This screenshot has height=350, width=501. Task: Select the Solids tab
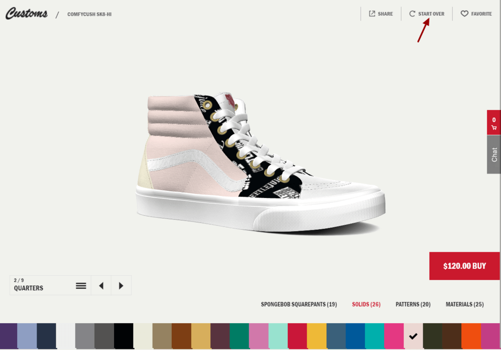pyautogui.click(x=366, y=304)
